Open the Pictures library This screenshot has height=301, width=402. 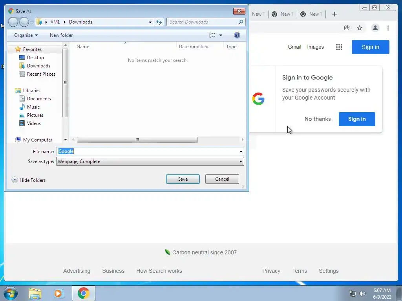[x=35, y=115]
